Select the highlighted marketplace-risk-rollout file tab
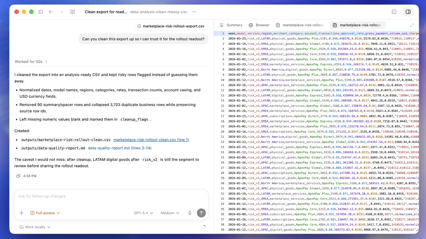The height and width of the screenshot is (239, 426). coord(357,25)
